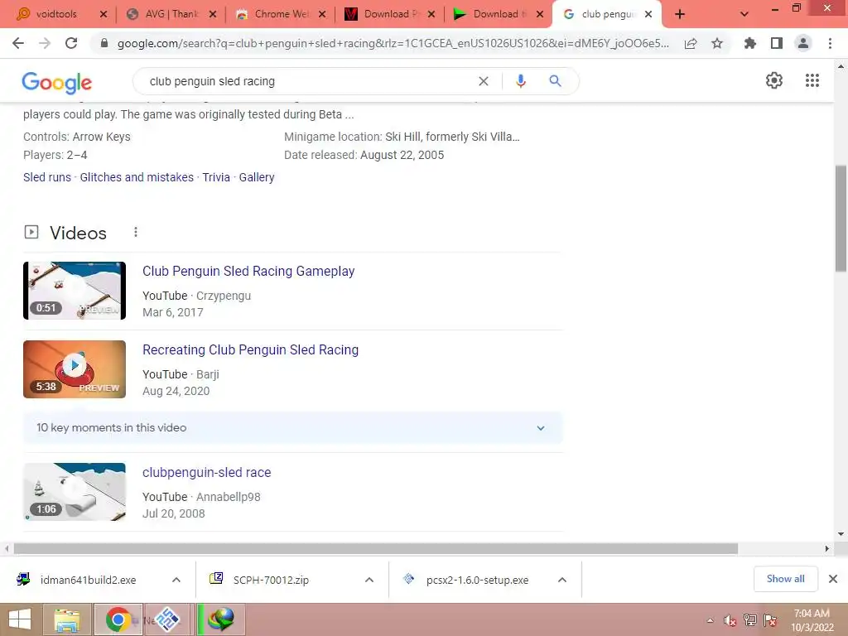Open the Videos section three-dot options
Image resolution: width=848 pixels, height=636 pixels.
136,232
